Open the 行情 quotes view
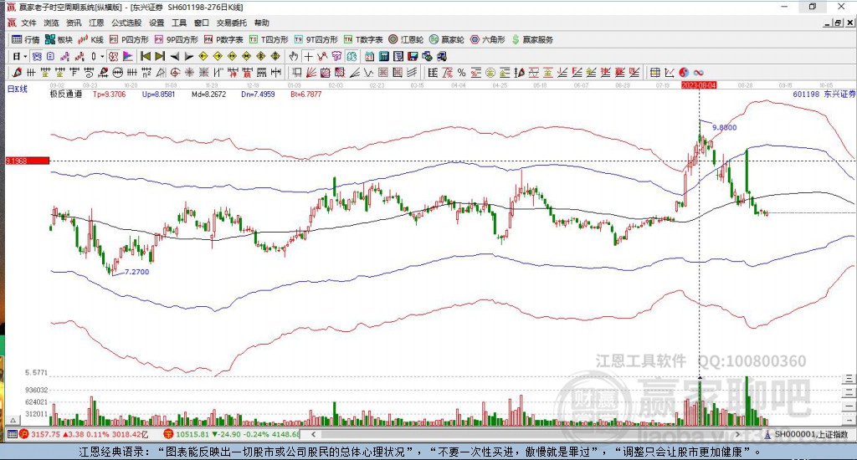Image resolution: width=857 pixels, height=460 pixels. [26, 39]
